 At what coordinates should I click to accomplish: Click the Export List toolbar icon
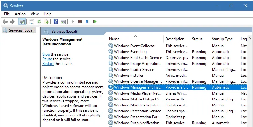46,22
